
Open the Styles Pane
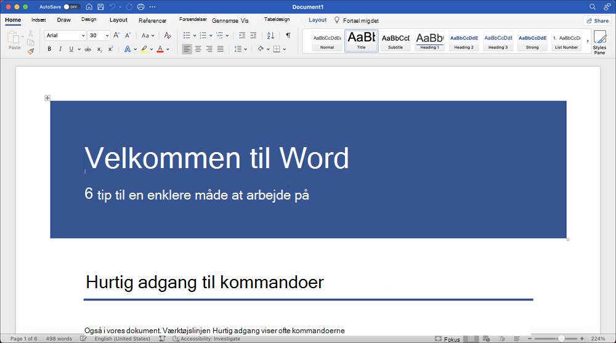tap(599, 42)
